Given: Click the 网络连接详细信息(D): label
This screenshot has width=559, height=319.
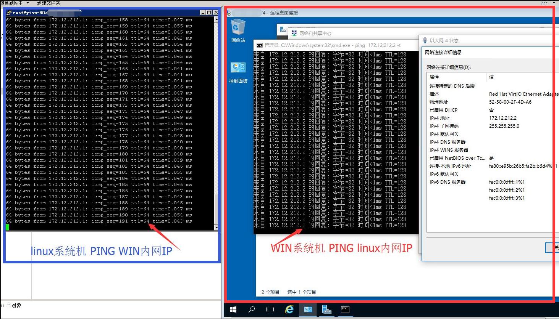Looking at the screenshot, I should 448,67.
